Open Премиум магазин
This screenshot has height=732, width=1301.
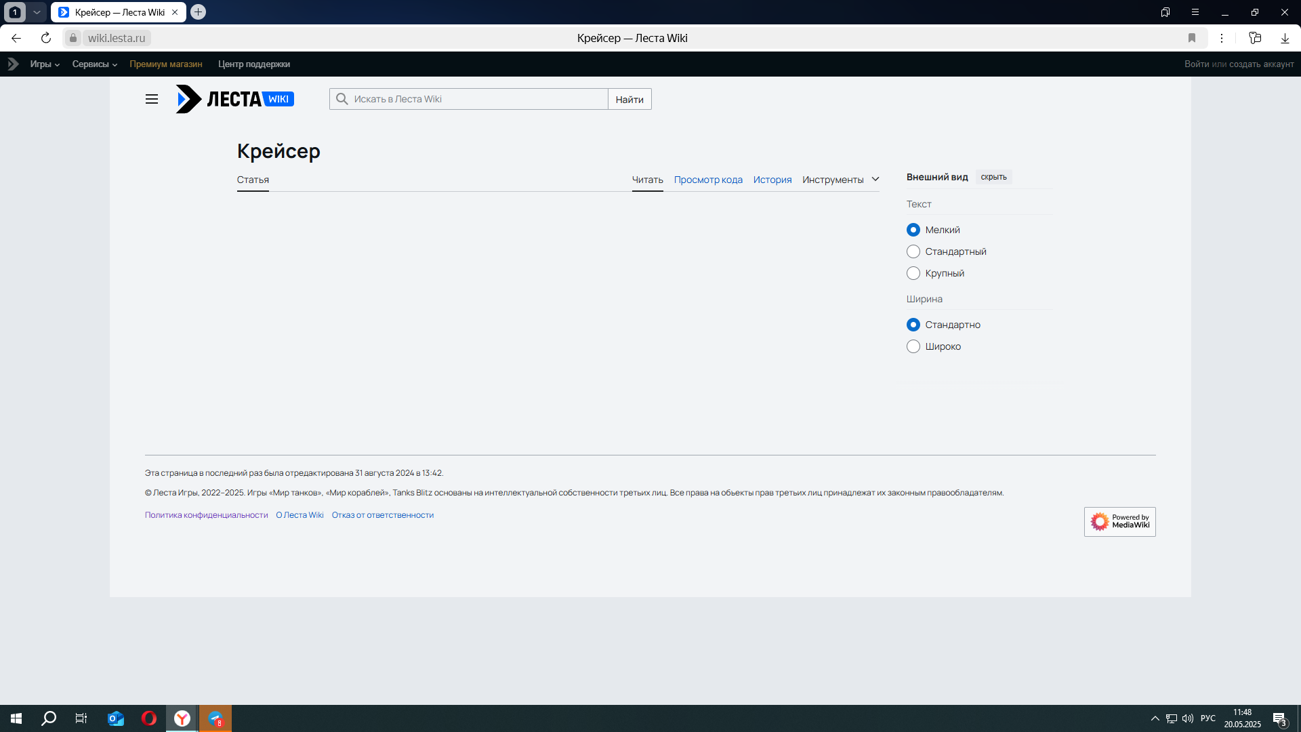click(166, 64)
